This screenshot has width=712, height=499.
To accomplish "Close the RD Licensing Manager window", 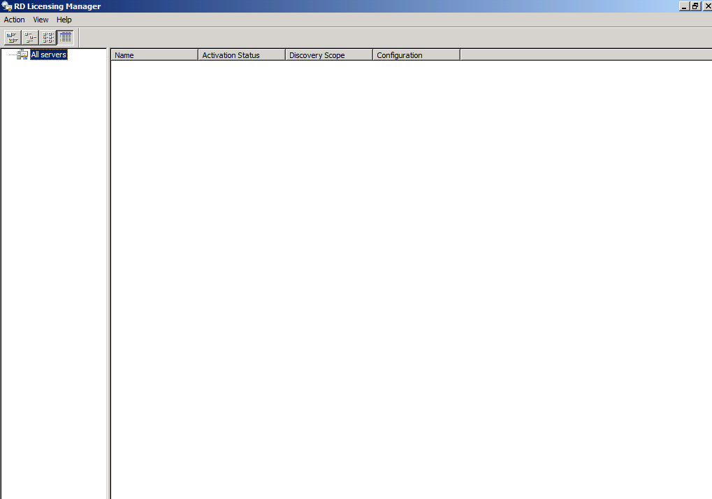I will click(708, 6).
